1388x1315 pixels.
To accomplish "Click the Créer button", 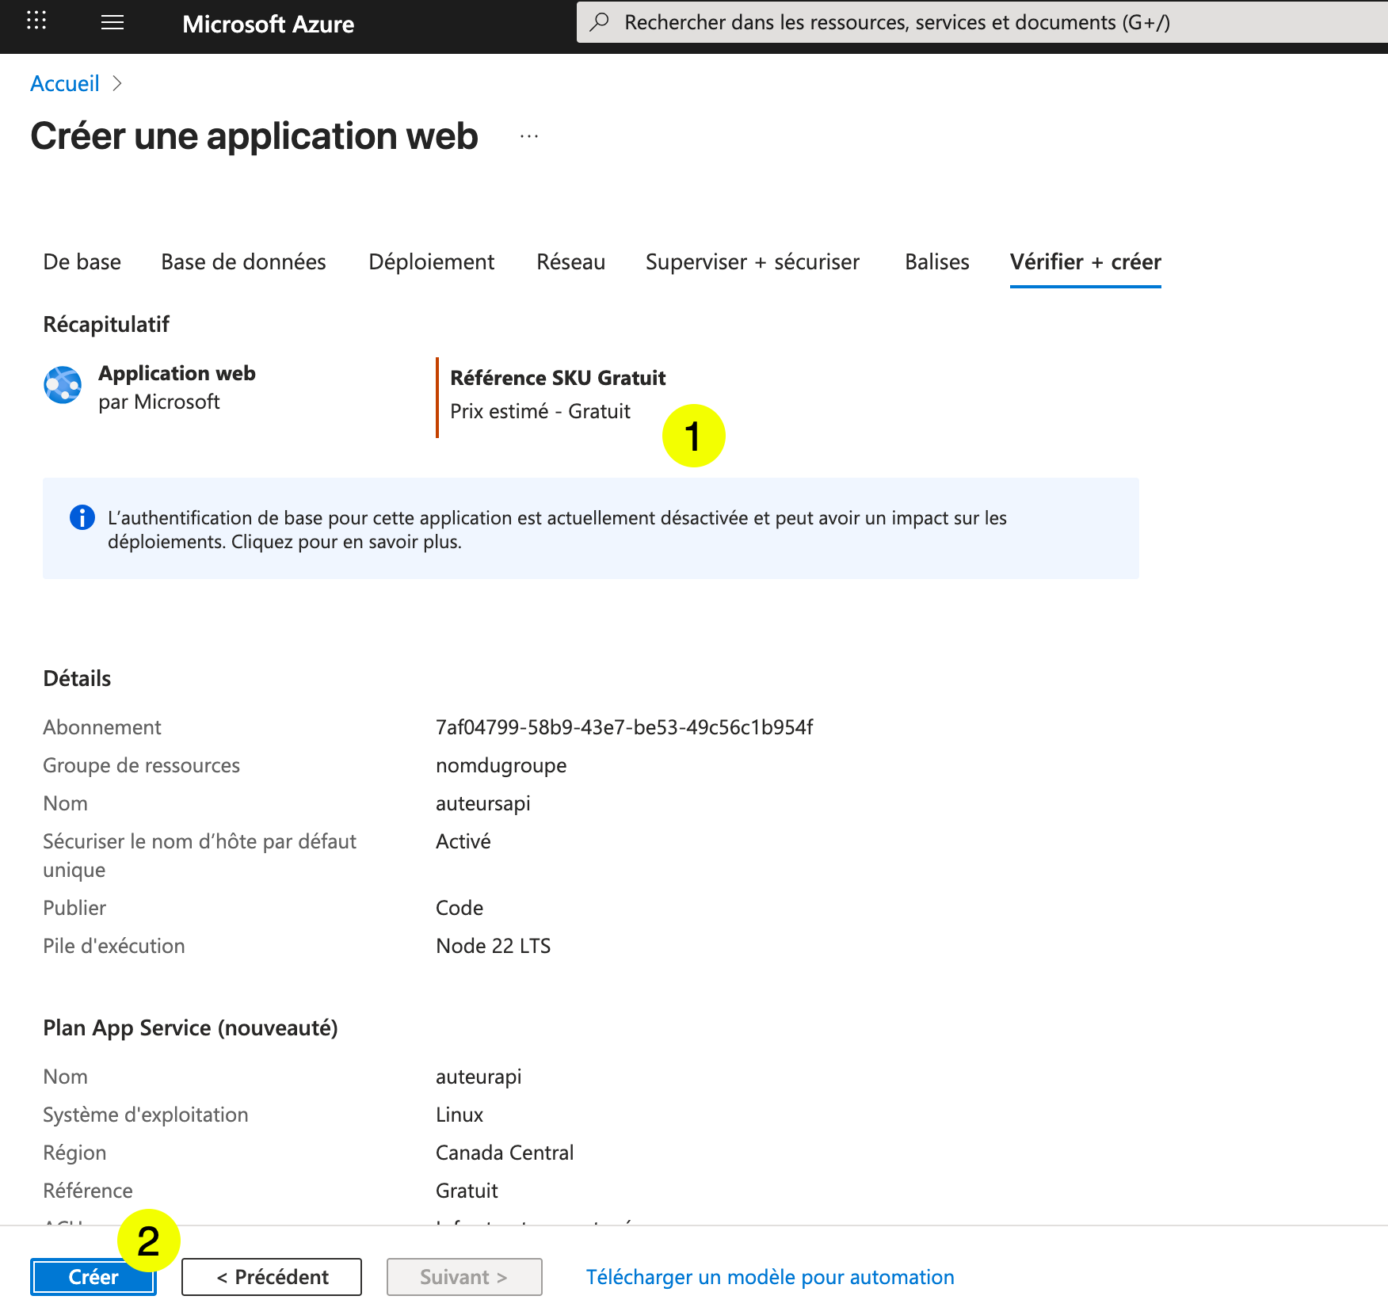I will (93, 1276).
